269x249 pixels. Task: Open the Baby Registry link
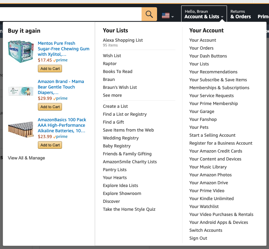[x=117, y=146]
